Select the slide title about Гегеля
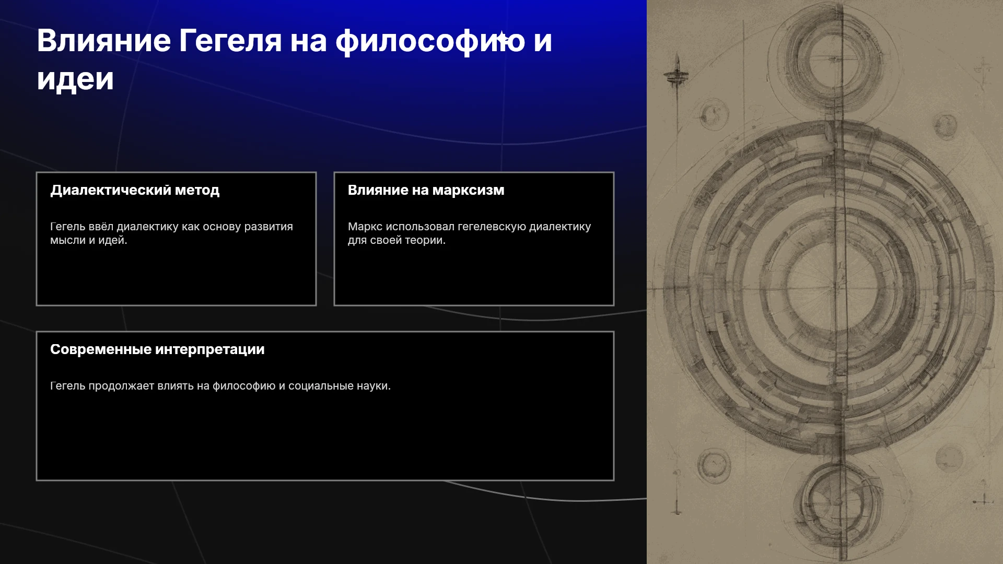The width and height of the screenshot is (1003, 564). (294, 59)
